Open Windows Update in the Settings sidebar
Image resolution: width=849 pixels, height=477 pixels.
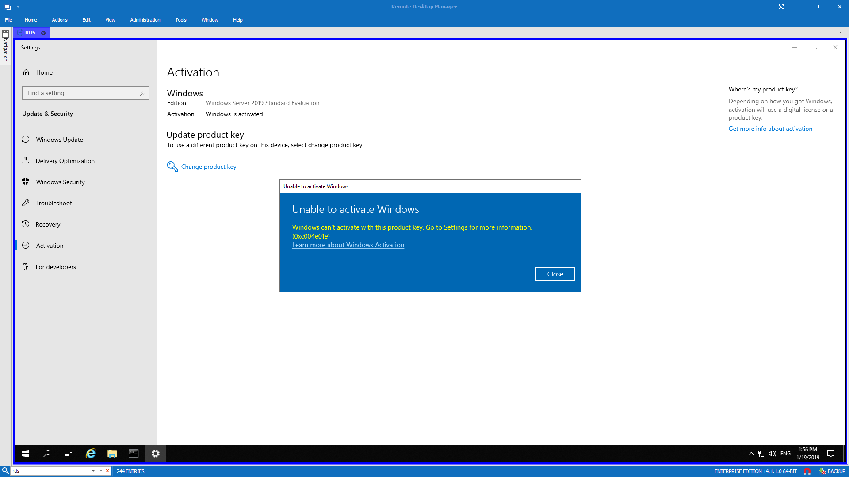click(x=59, y=140)
